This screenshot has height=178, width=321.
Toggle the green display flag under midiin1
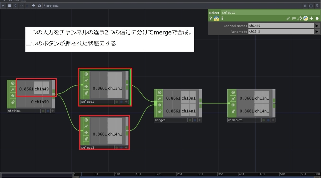[43, 111]
